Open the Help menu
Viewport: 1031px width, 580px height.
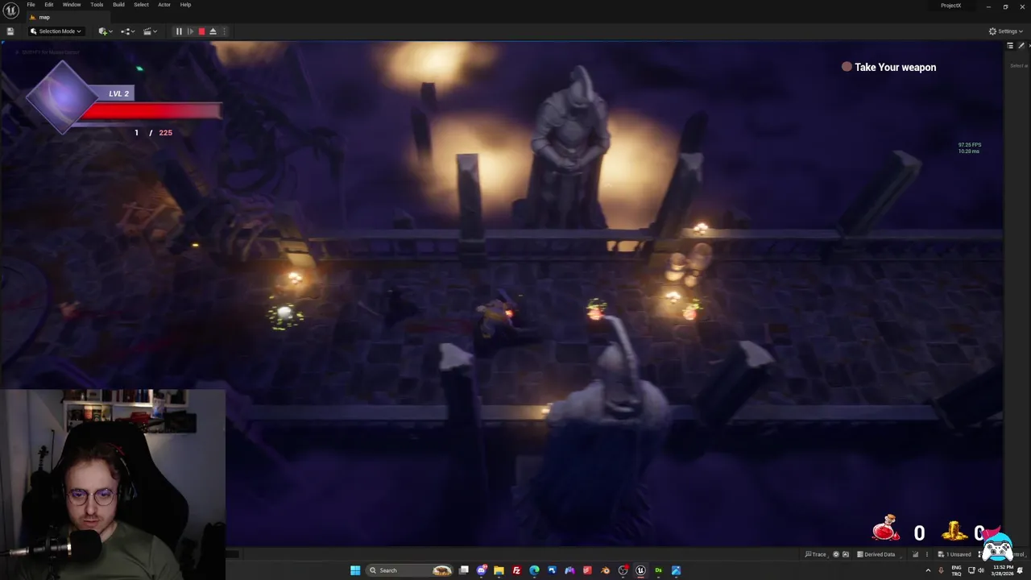[x=185, y=5]
